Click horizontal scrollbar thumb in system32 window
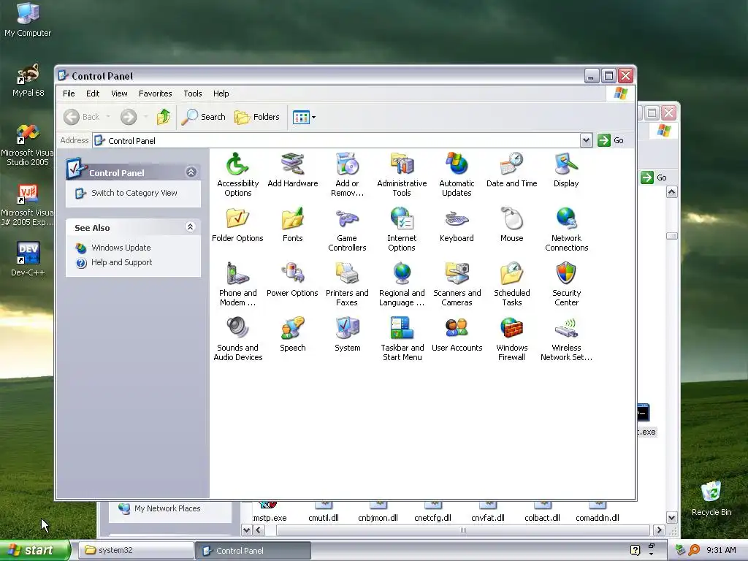Viewport: 748px width, 561px height. [462, 530]
